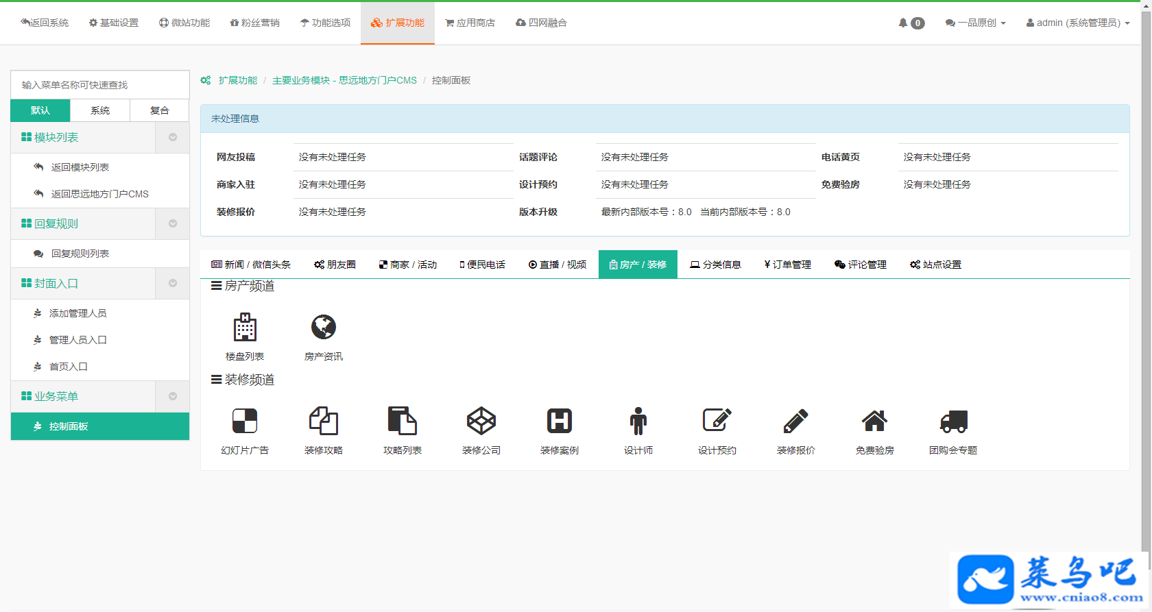Collapse the 模块列表 section arrow
The image size is (1152, 612).
tap(173, 137)
